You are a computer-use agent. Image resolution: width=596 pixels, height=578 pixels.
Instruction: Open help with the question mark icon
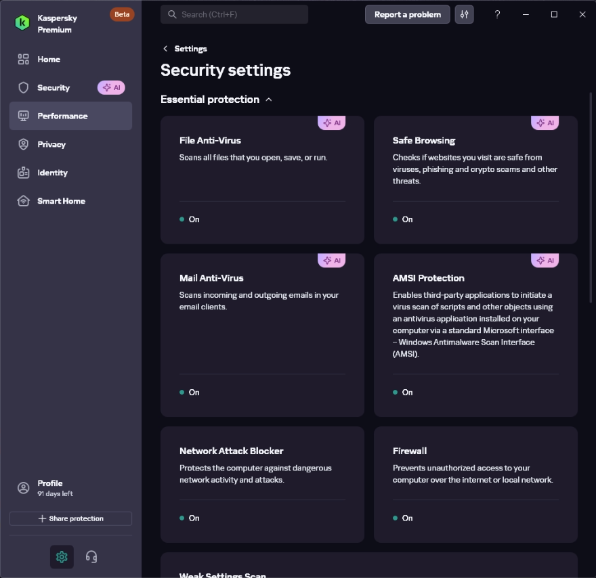[x=497, y=14]
